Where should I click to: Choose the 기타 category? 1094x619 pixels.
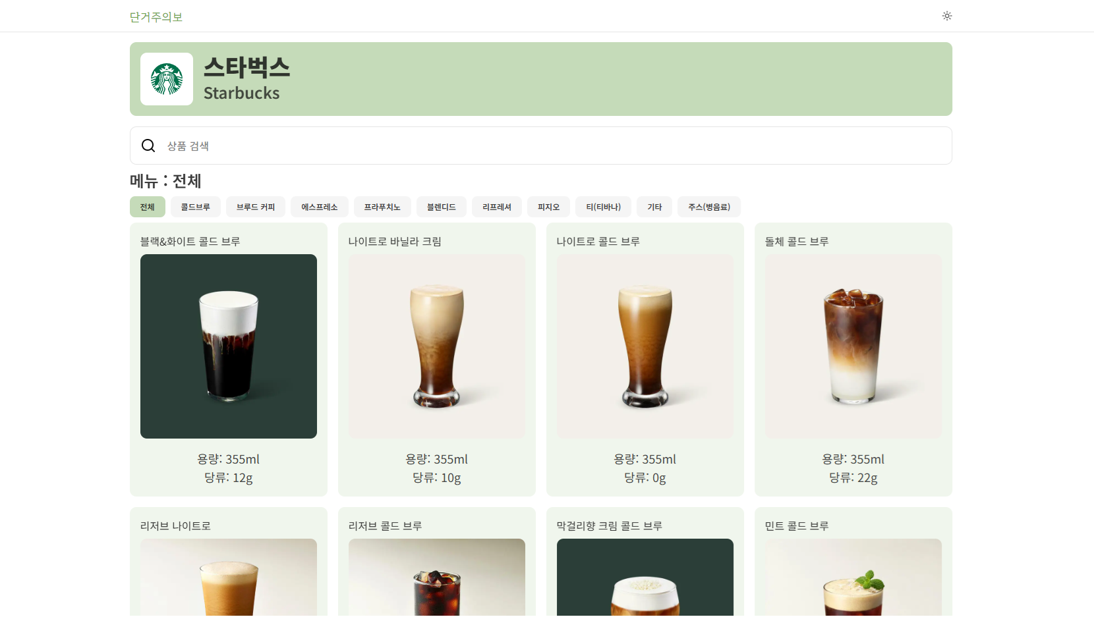[x=654, y=207]
